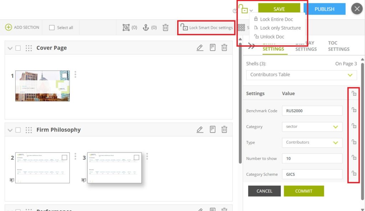365x211 pixels.
Task: Open page 1 options dots menu
Action: [75, 74]
